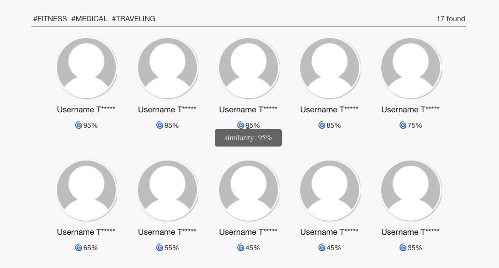The height and width of the screenshot is (268, 499).
Task: Click the spiral icon beside 75%
Action: tap(402, 125)
